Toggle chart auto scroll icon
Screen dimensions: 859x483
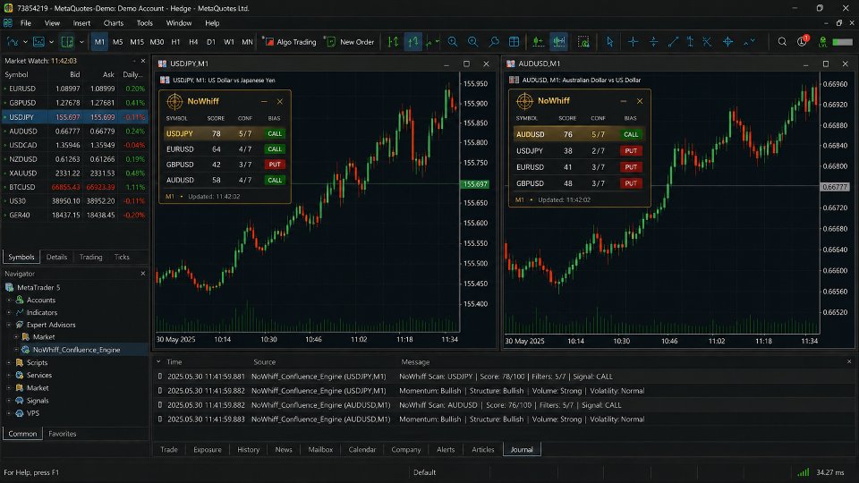pos(538,42)
